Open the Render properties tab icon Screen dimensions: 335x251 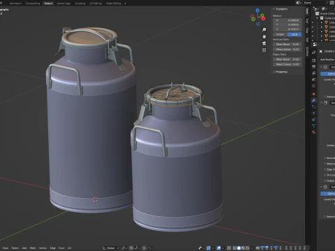coord(313,60)
